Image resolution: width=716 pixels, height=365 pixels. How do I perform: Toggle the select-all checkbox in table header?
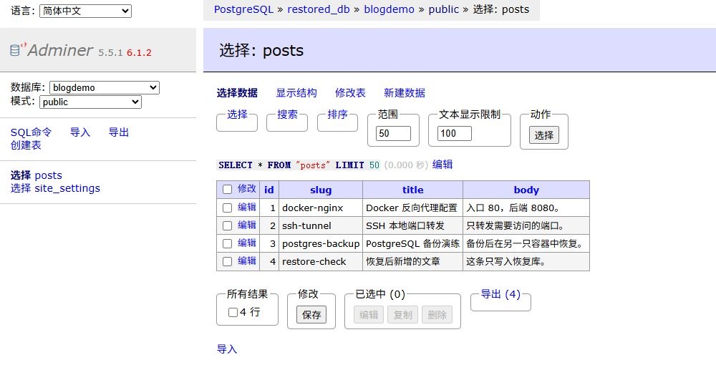click(x=228, y=189)
